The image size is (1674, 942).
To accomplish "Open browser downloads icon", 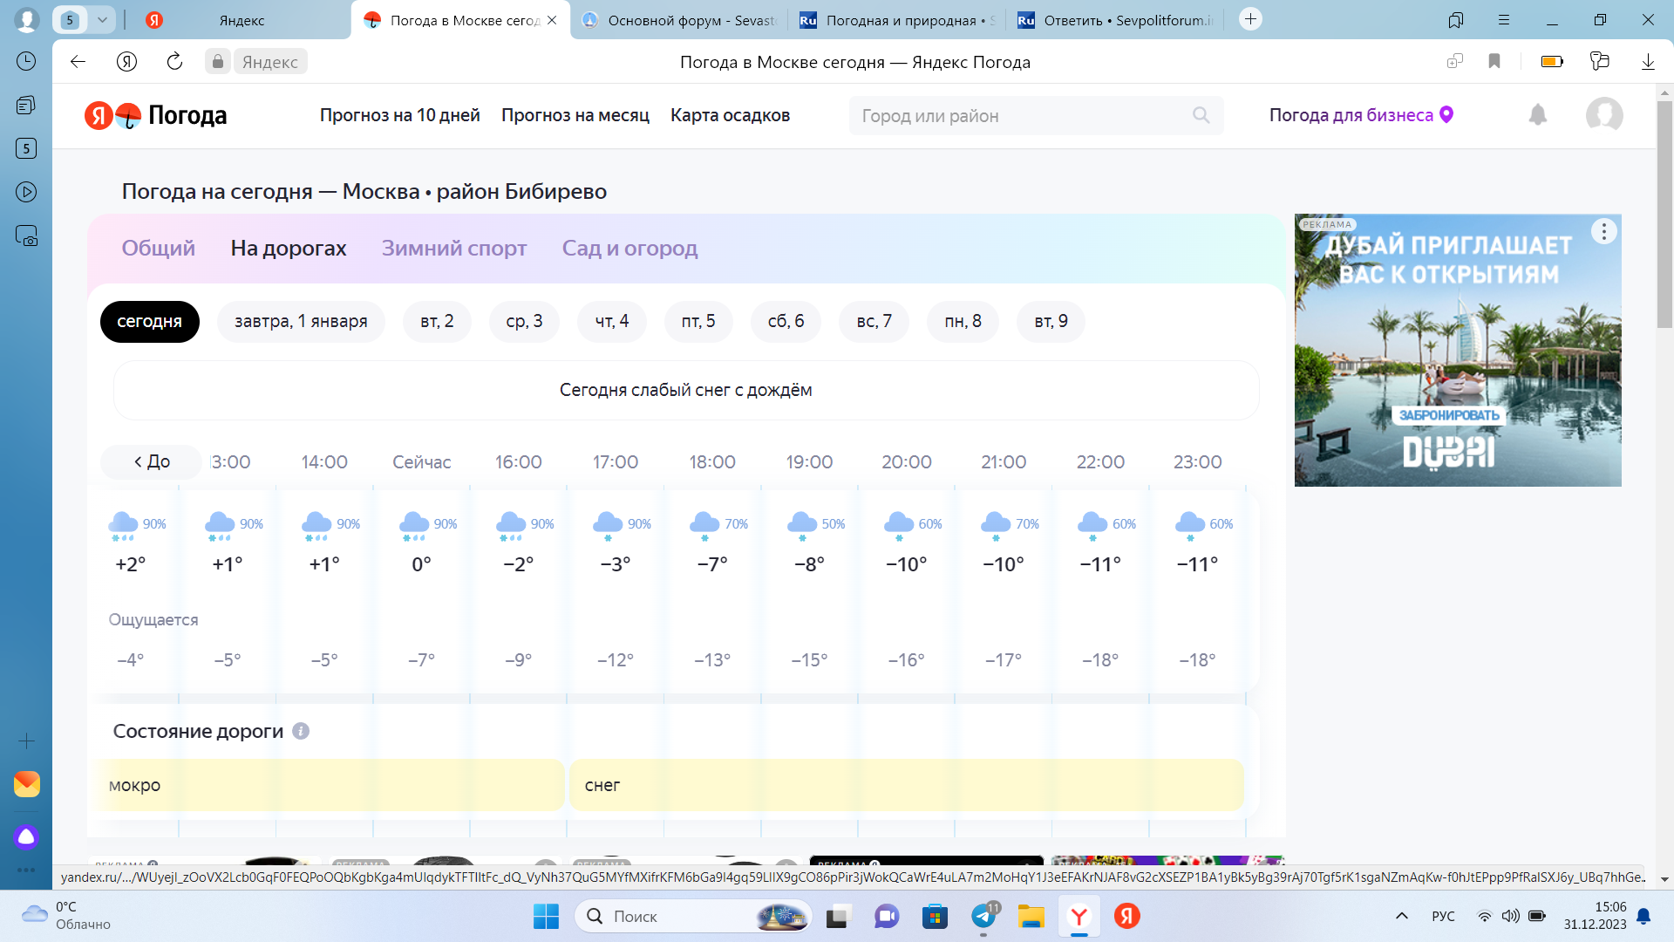I will (x=1648, y=61).
